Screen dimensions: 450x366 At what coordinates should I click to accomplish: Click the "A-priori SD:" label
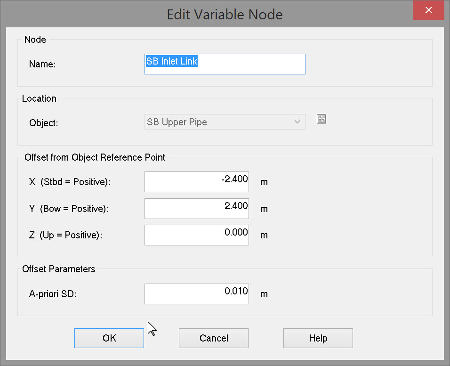tap(53, 294)
